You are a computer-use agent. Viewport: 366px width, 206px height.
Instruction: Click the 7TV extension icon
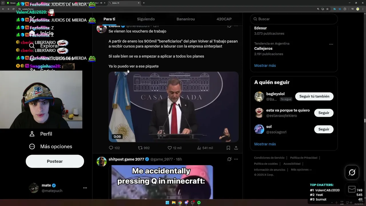click(x=334, y=9)
